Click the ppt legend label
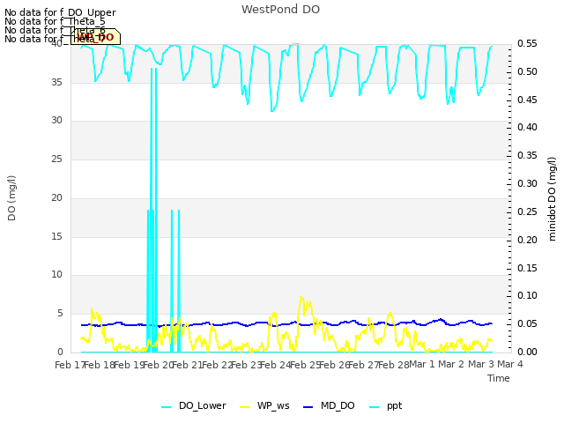This screenshot has height=423, width=564. click(x=394, y=406)
